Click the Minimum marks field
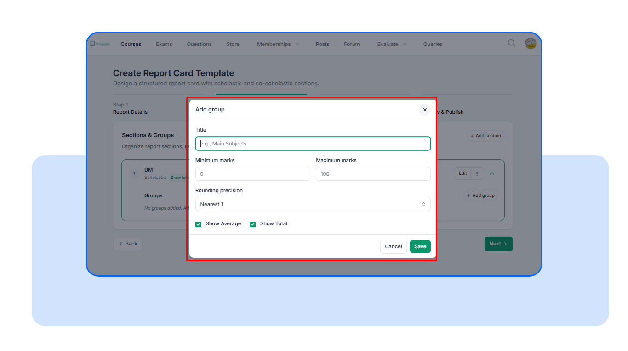This screenshot has height=351, width=628. pyautogui.click(x=252, y=174)
